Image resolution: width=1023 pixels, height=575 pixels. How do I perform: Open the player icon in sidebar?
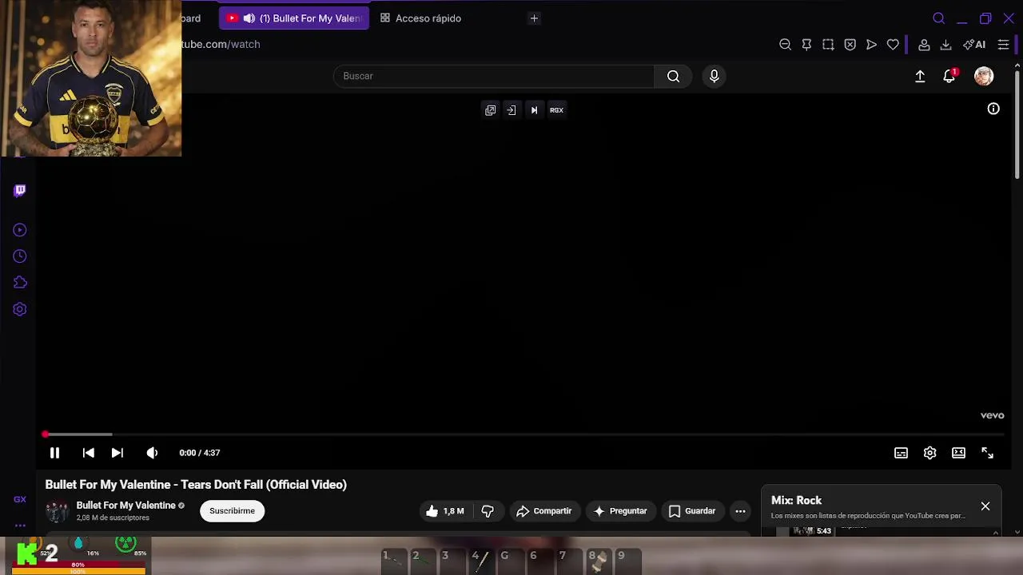pos(20,230)
